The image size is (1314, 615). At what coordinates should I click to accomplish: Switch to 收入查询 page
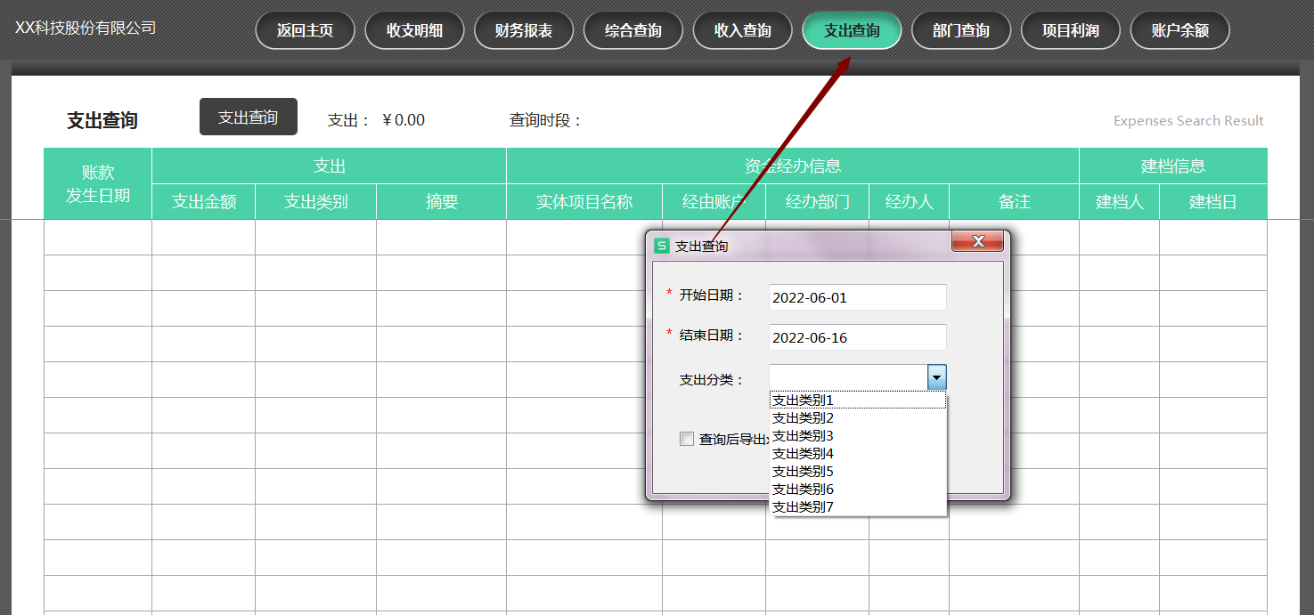click(x=743, y=31)
